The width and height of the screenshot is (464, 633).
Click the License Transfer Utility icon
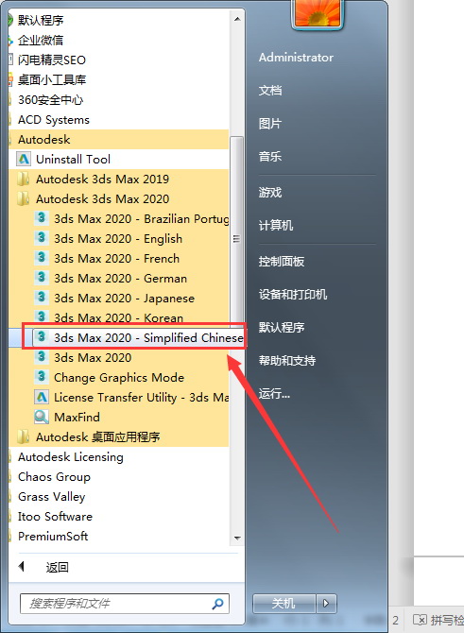point(42,397)
